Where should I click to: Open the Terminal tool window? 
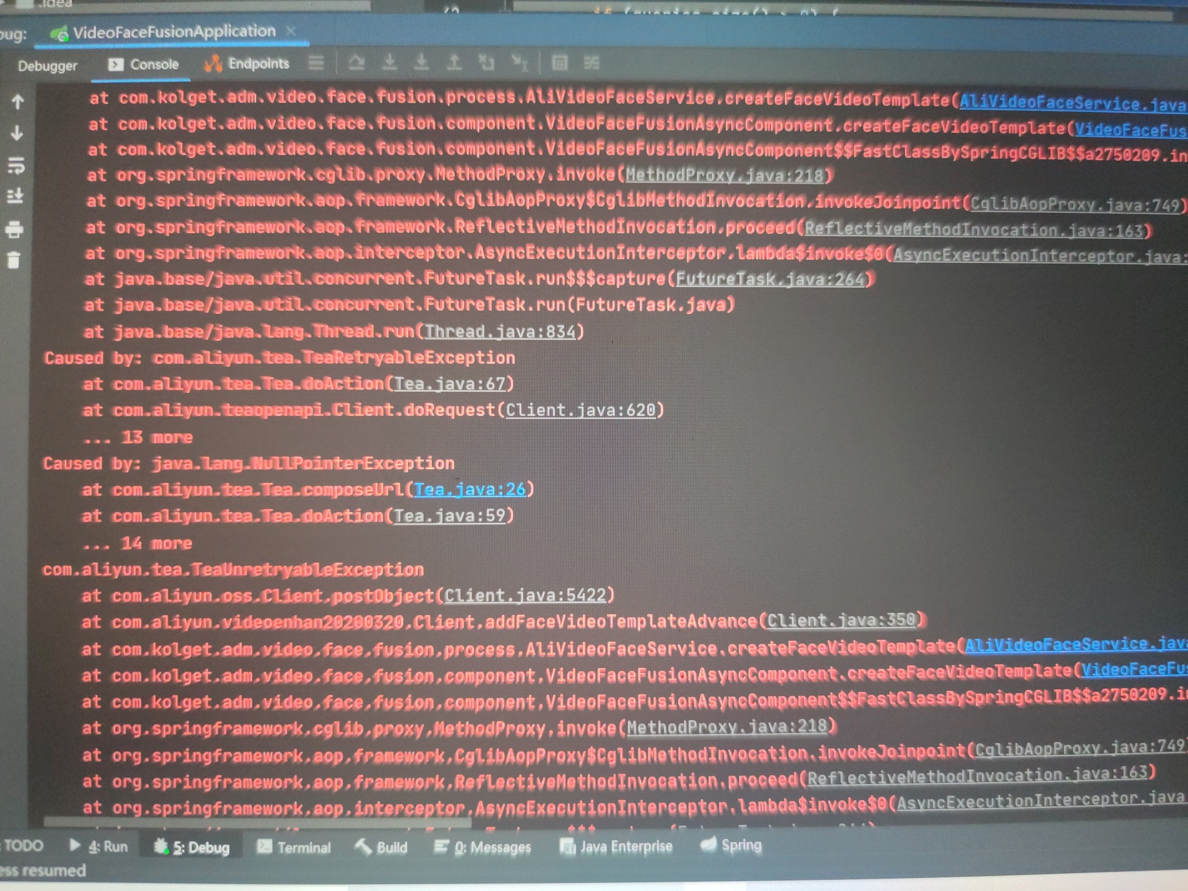coord(294,847)
